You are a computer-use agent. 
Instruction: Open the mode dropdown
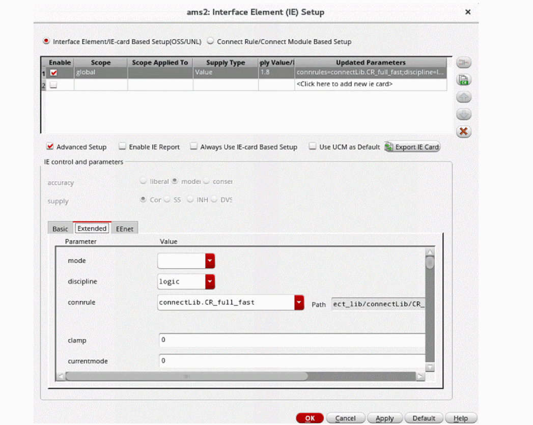[210, 261]
